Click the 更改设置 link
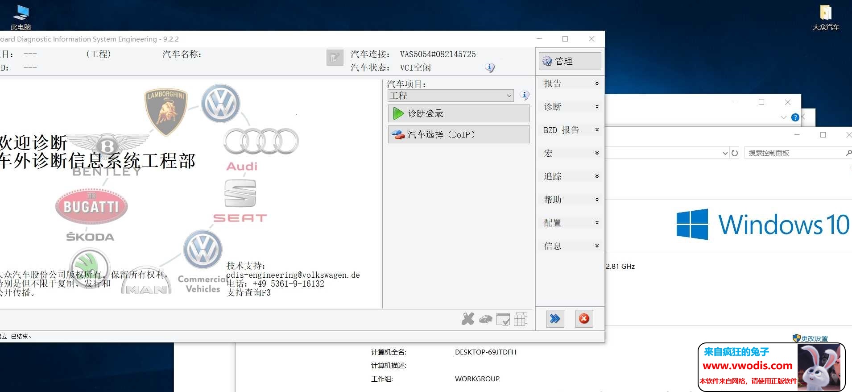Screen dimensions: 852x392 [x=814, y=338]
